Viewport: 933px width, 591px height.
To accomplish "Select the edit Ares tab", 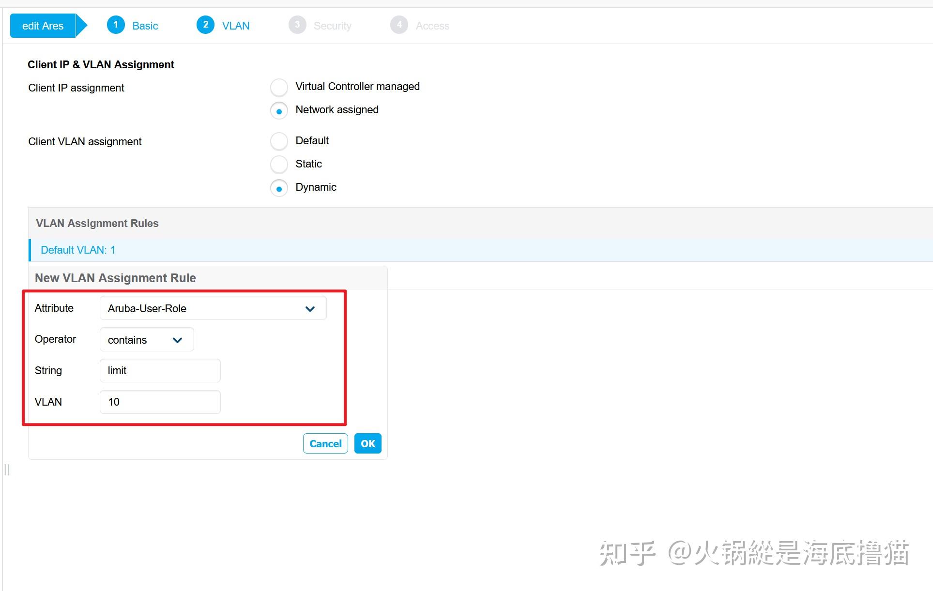I will (x=42, y=25).
